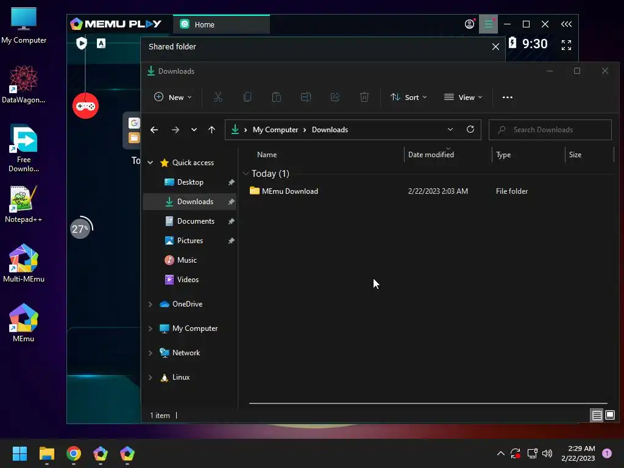The width and height of the screenshot is (624, 468).
Task: Refresh the Downloads folder view
Action: (470, 129)
